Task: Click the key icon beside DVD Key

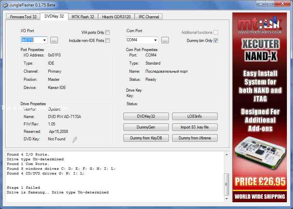Action: click(x=74, y=139)
